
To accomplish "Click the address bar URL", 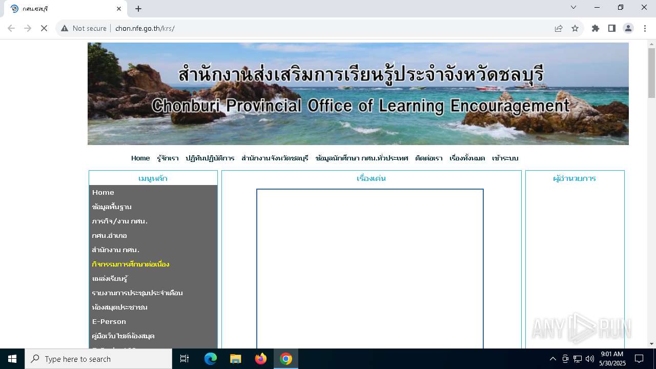I will [145, 28].
